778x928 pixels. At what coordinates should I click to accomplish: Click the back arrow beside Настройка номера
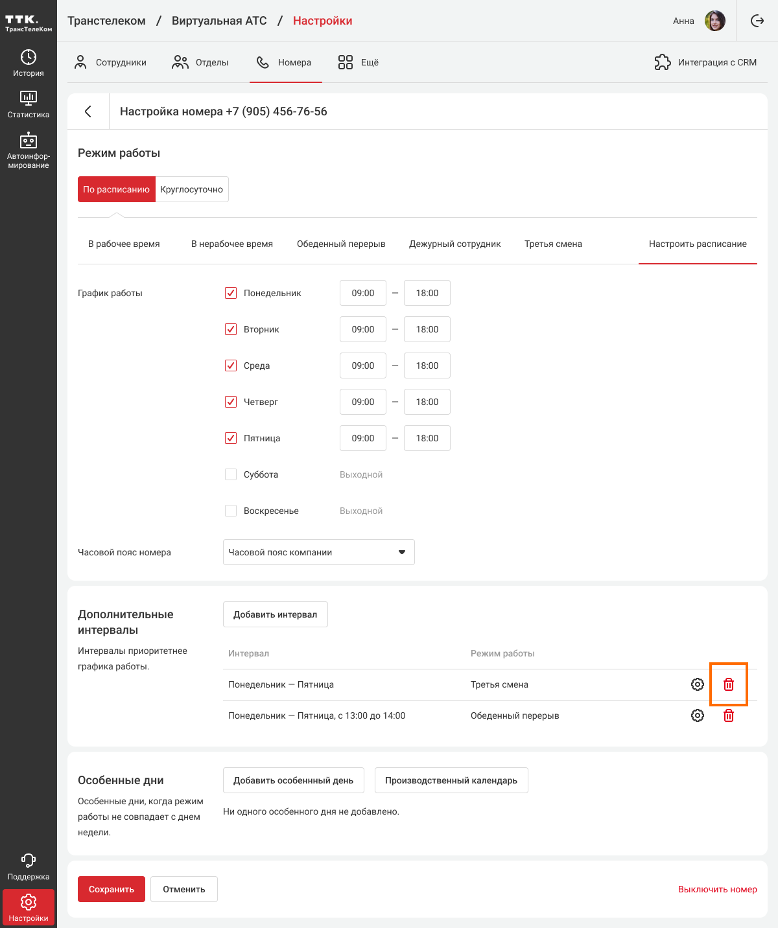pos(88,111)
